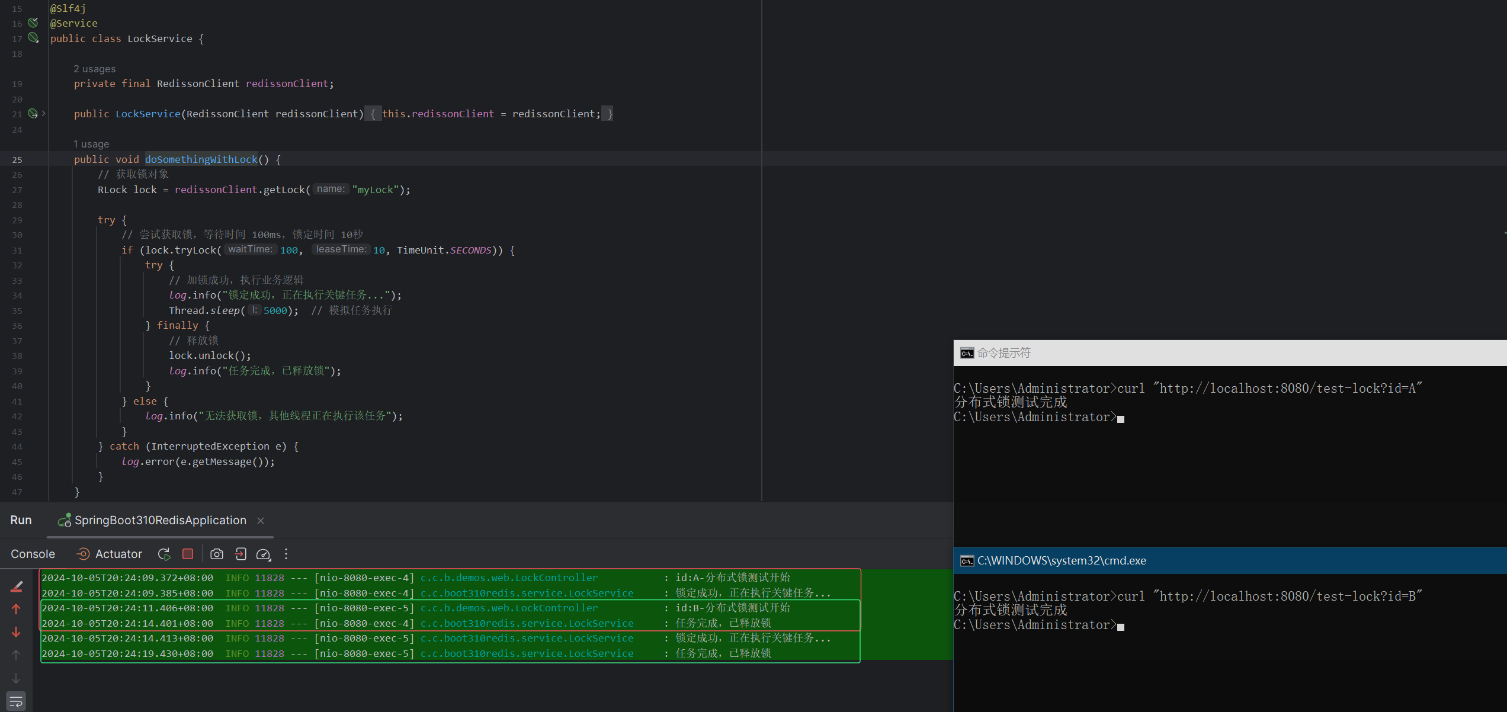Click the grey up arrow in the console sidebar

coord(16,655)
